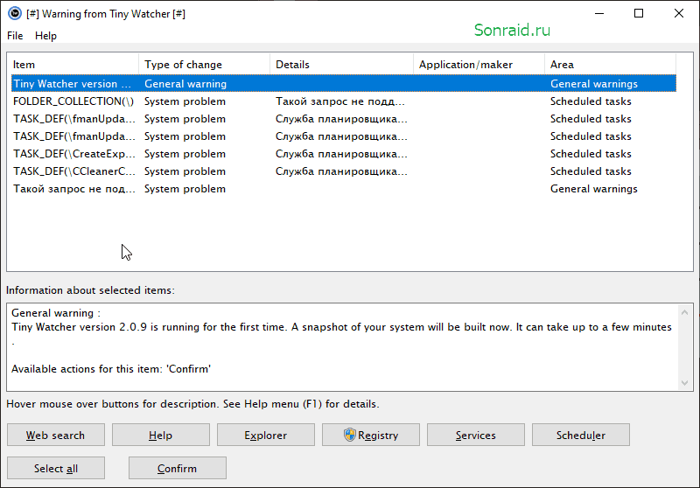Screen dimensions: 700x488
Task: Click the Application/maker column header
Action: 479,64
